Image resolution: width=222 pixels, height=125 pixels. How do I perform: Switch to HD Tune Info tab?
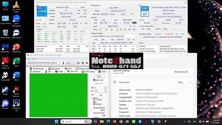[48, 72]
